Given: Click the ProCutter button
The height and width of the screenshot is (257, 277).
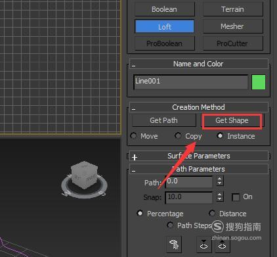Looking at the screenshot, I should pyautogui.click(x=233, y=43).
